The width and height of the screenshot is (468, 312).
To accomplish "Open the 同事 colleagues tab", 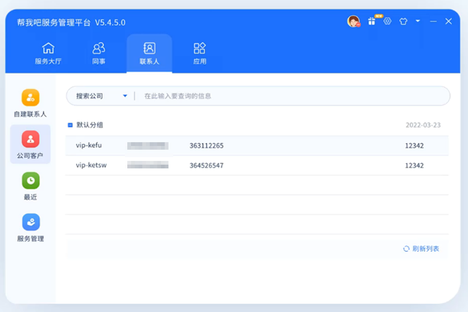I will (x=99, y=52).
